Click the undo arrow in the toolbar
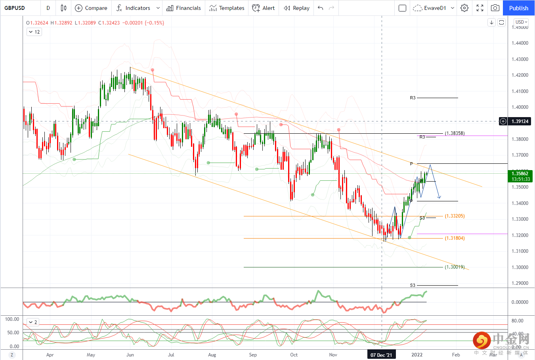535x360 pixels. tap(321, 8)
